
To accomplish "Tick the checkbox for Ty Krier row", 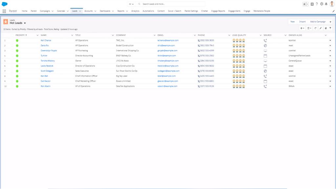I will pyautogui.click(x=12, y=56).
